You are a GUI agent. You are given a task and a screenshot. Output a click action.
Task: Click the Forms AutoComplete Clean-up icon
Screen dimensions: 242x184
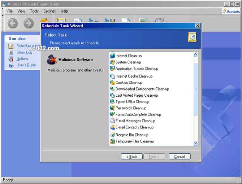(112, 114)
